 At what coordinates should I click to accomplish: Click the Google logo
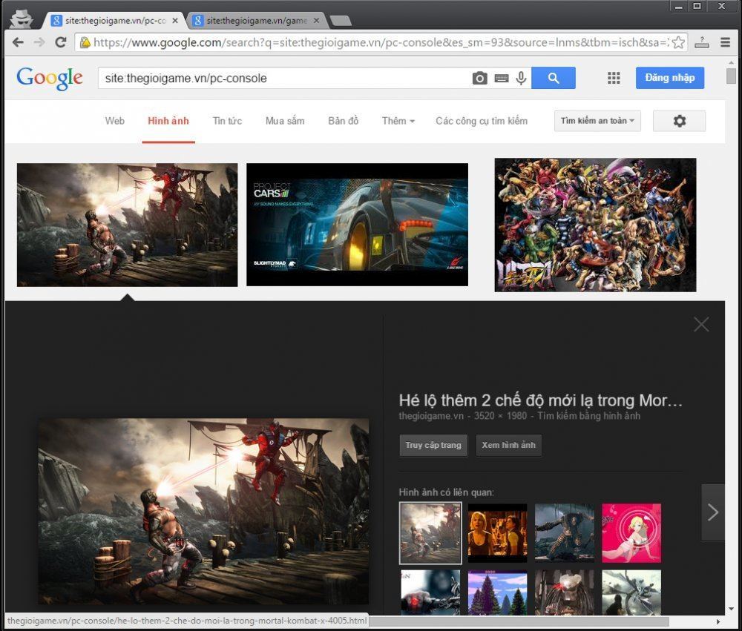[x=50, y=78]
